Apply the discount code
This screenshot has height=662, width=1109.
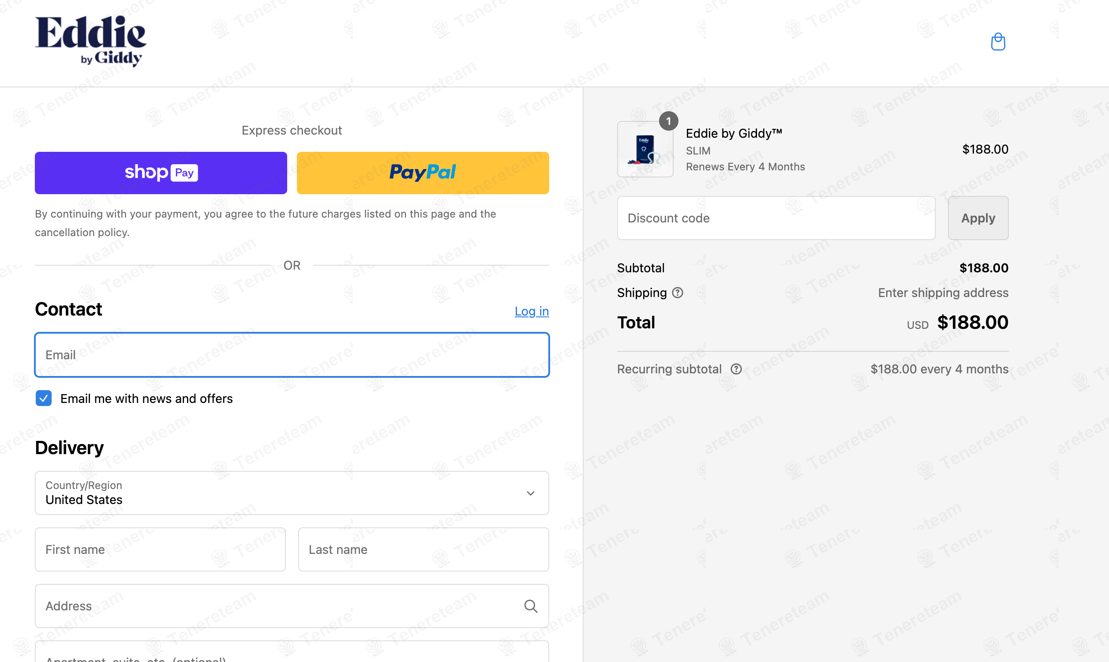[x=978, y=218]
